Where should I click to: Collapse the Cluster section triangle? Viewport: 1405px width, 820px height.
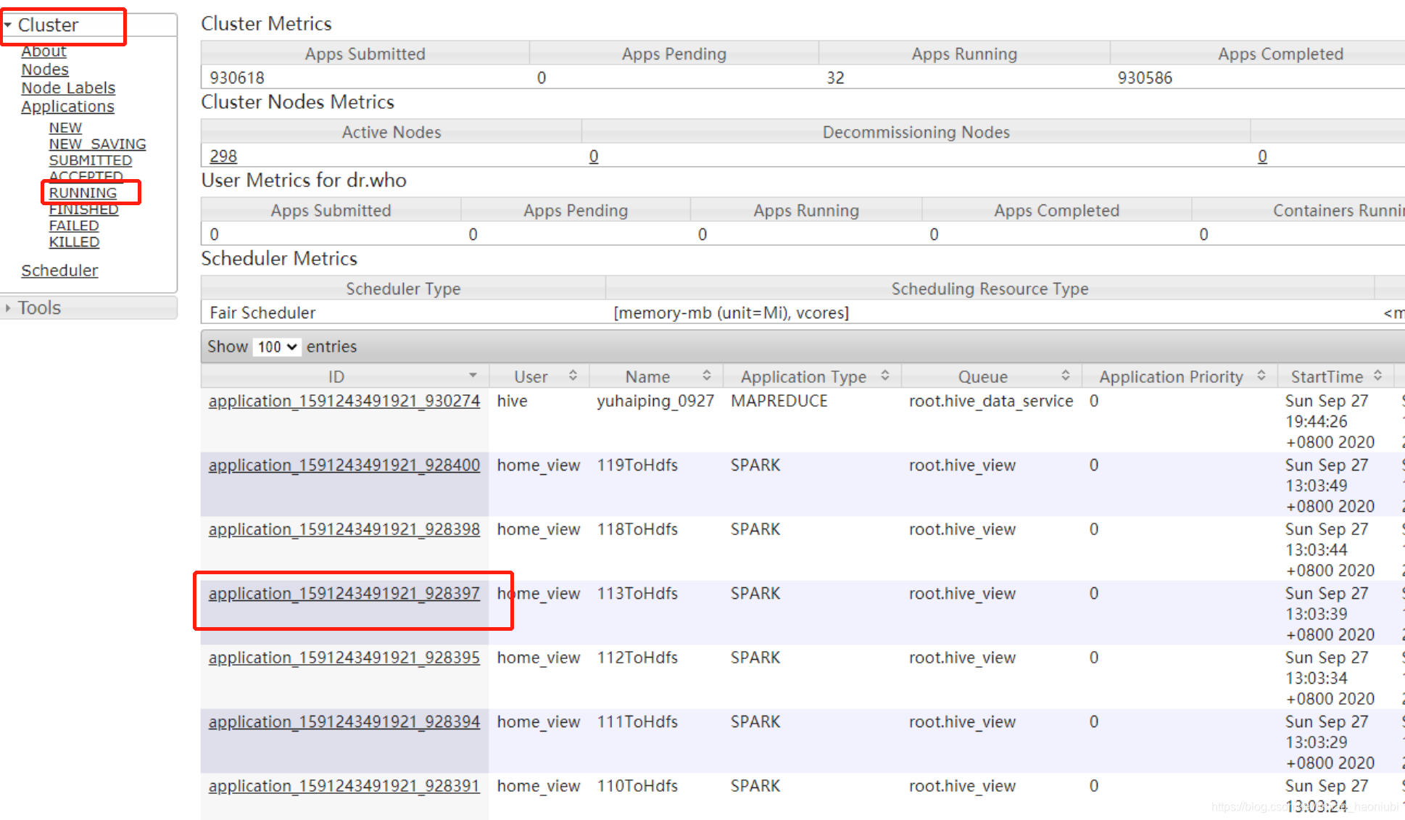(8, 25)
